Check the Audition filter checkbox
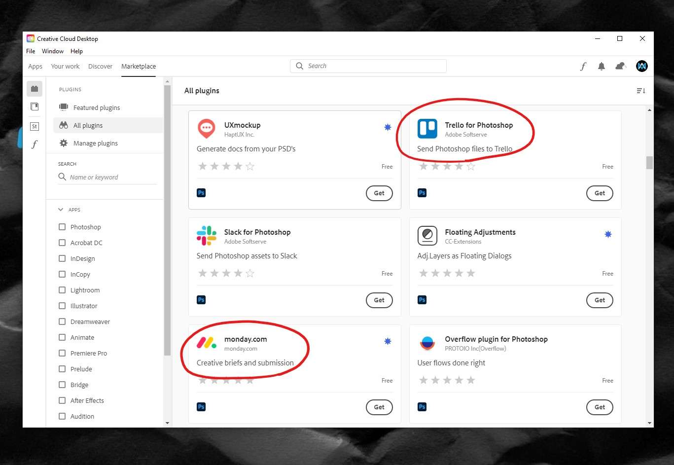The width and height of the screenshot is (674, 465). click(x=62, y=416)
